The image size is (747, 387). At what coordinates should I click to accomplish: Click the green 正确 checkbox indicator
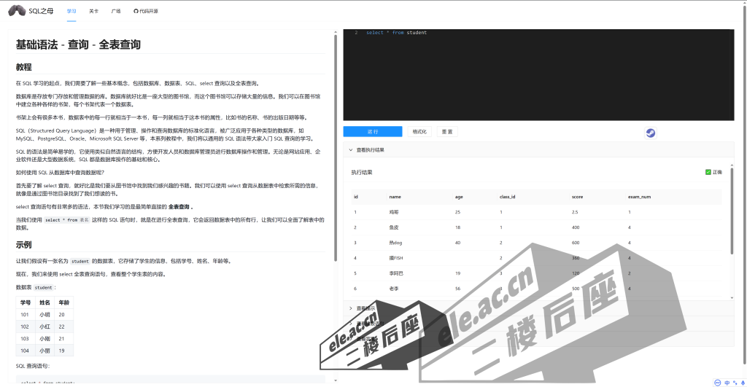pyautogui.click(x=708, y=172)
